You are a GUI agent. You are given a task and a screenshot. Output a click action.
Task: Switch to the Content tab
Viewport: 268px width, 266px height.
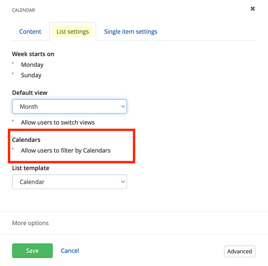(30, 31)
